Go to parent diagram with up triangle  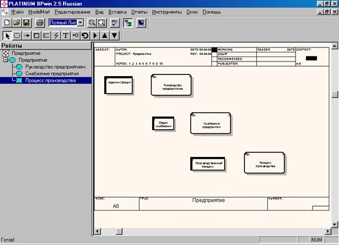pos(105,36)
